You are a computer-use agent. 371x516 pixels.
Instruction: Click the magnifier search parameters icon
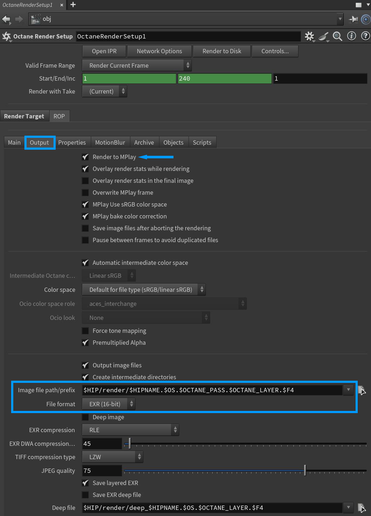click(337, 36)
